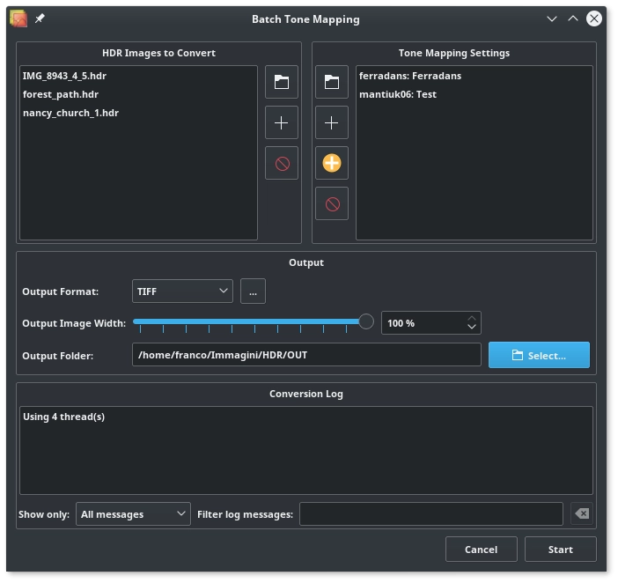Add tone mapping settings file

(x=332, y=122)
